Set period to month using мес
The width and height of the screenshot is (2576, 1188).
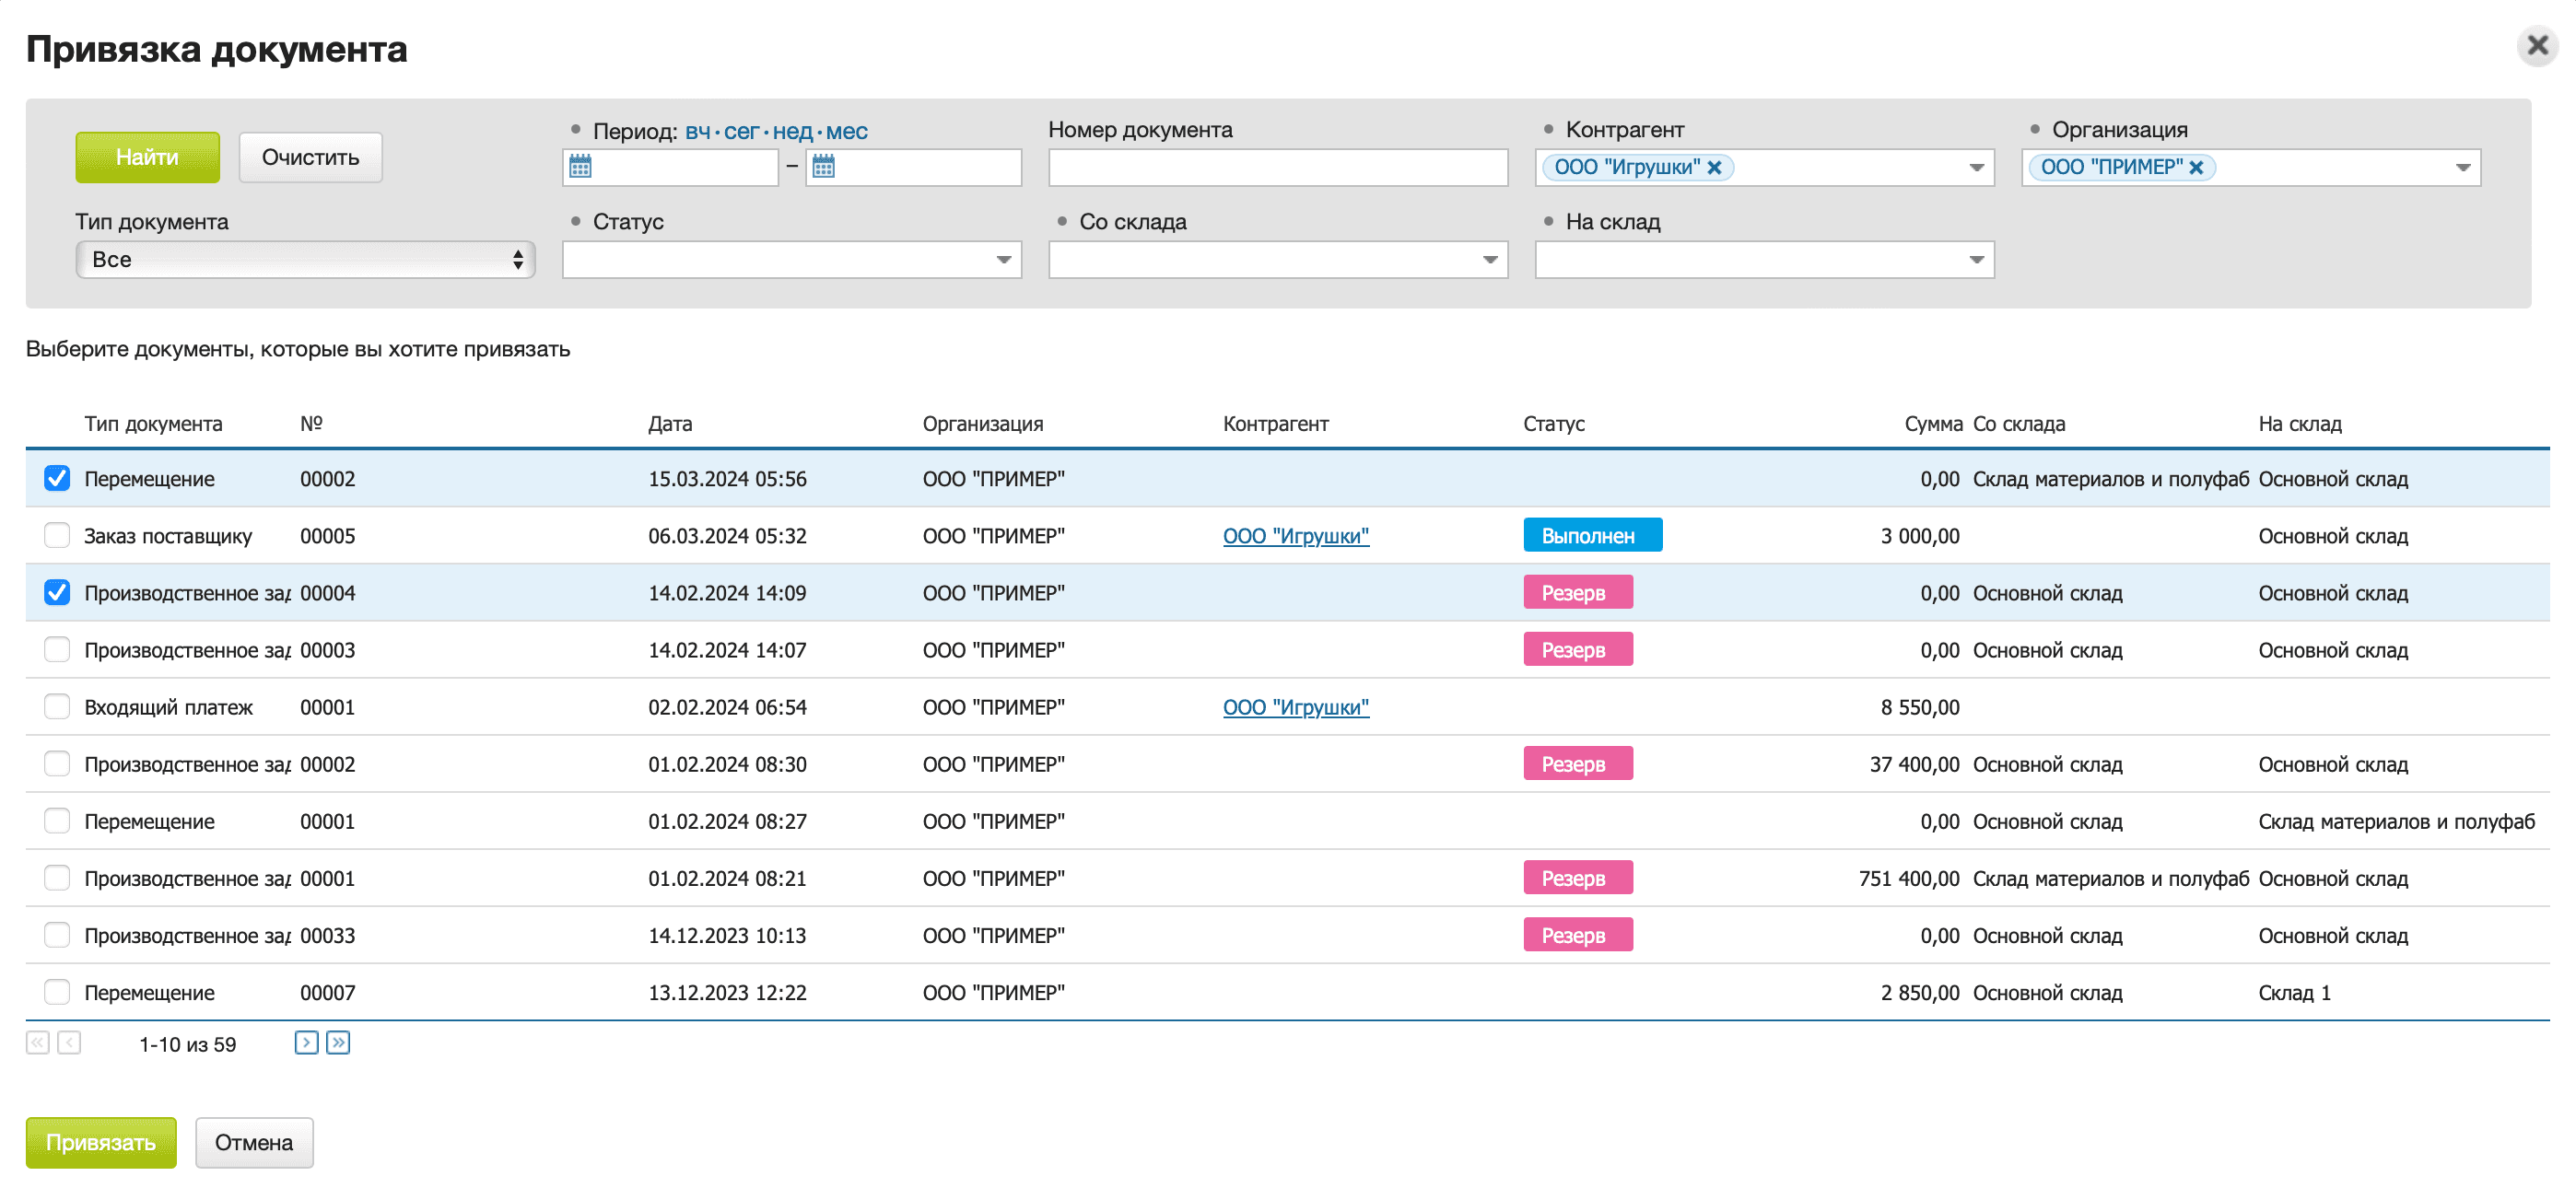846,131
